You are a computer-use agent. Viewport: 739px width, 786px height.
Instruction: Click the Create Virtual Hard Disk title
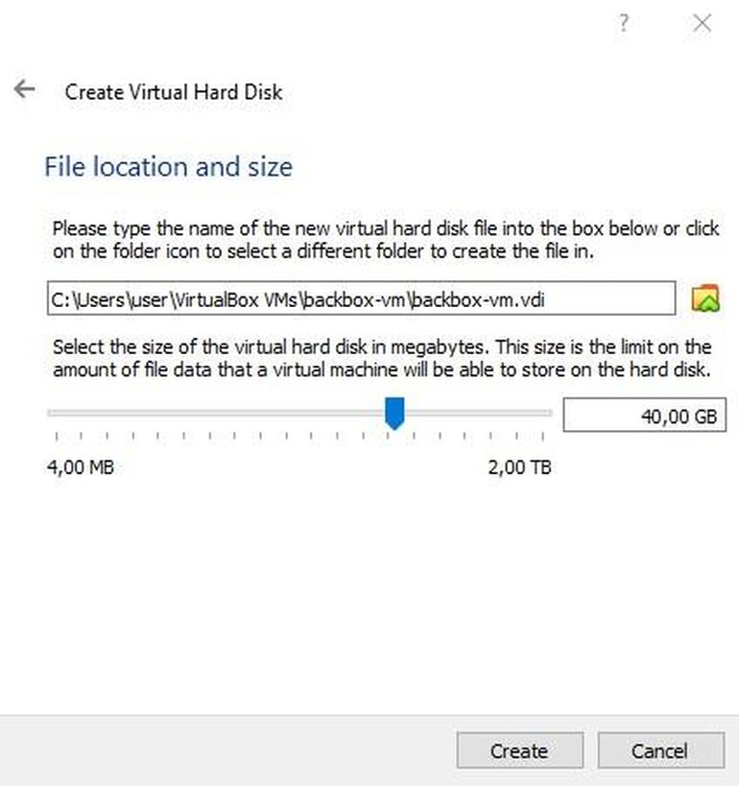click(174, 92)
